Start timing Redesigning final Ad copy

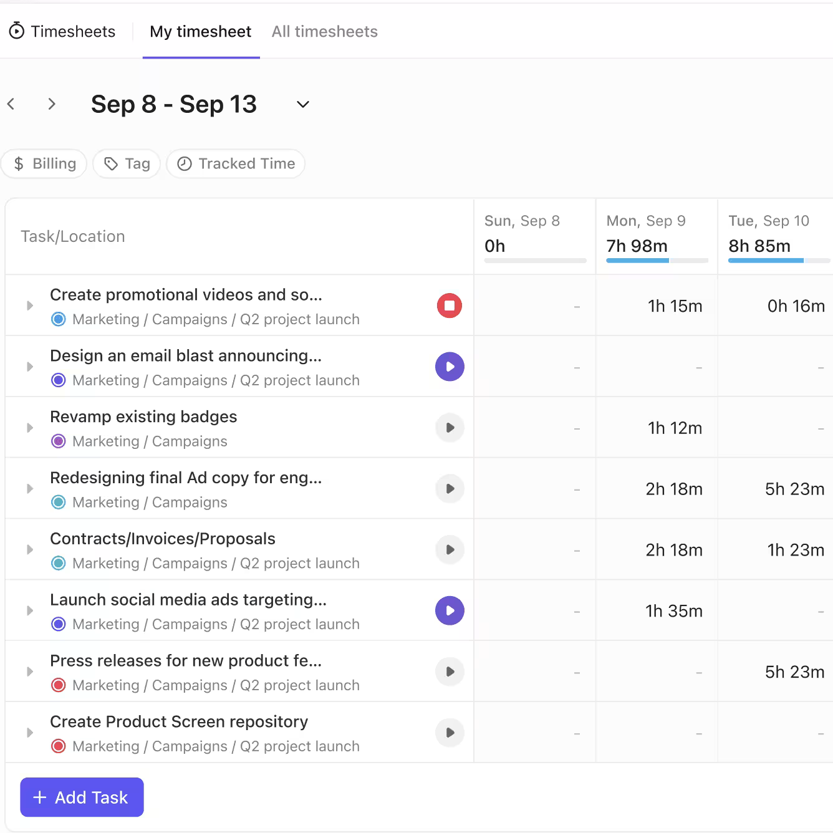(x=450, y=489)
